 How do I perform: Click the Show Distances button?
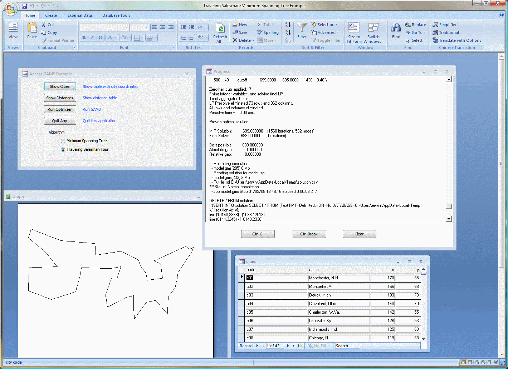pos(60,98)
